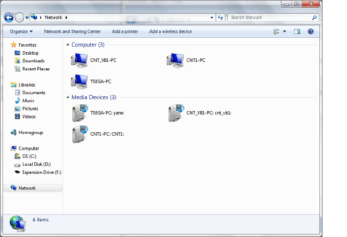The height and width of the screenshot is (237, 347).
Task: Click Add a wireless device
Action: [170, 31]
